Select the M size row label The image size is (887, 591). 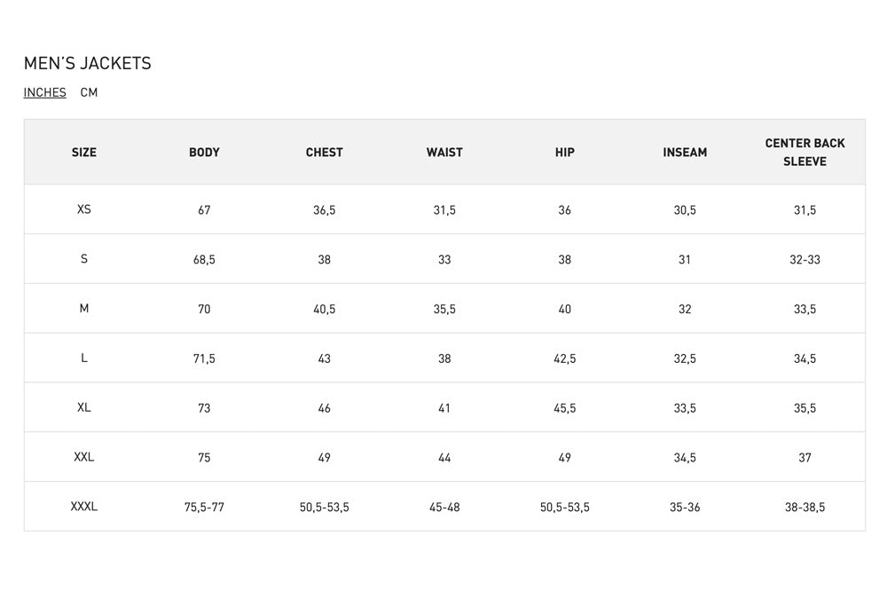coord(84,309)
